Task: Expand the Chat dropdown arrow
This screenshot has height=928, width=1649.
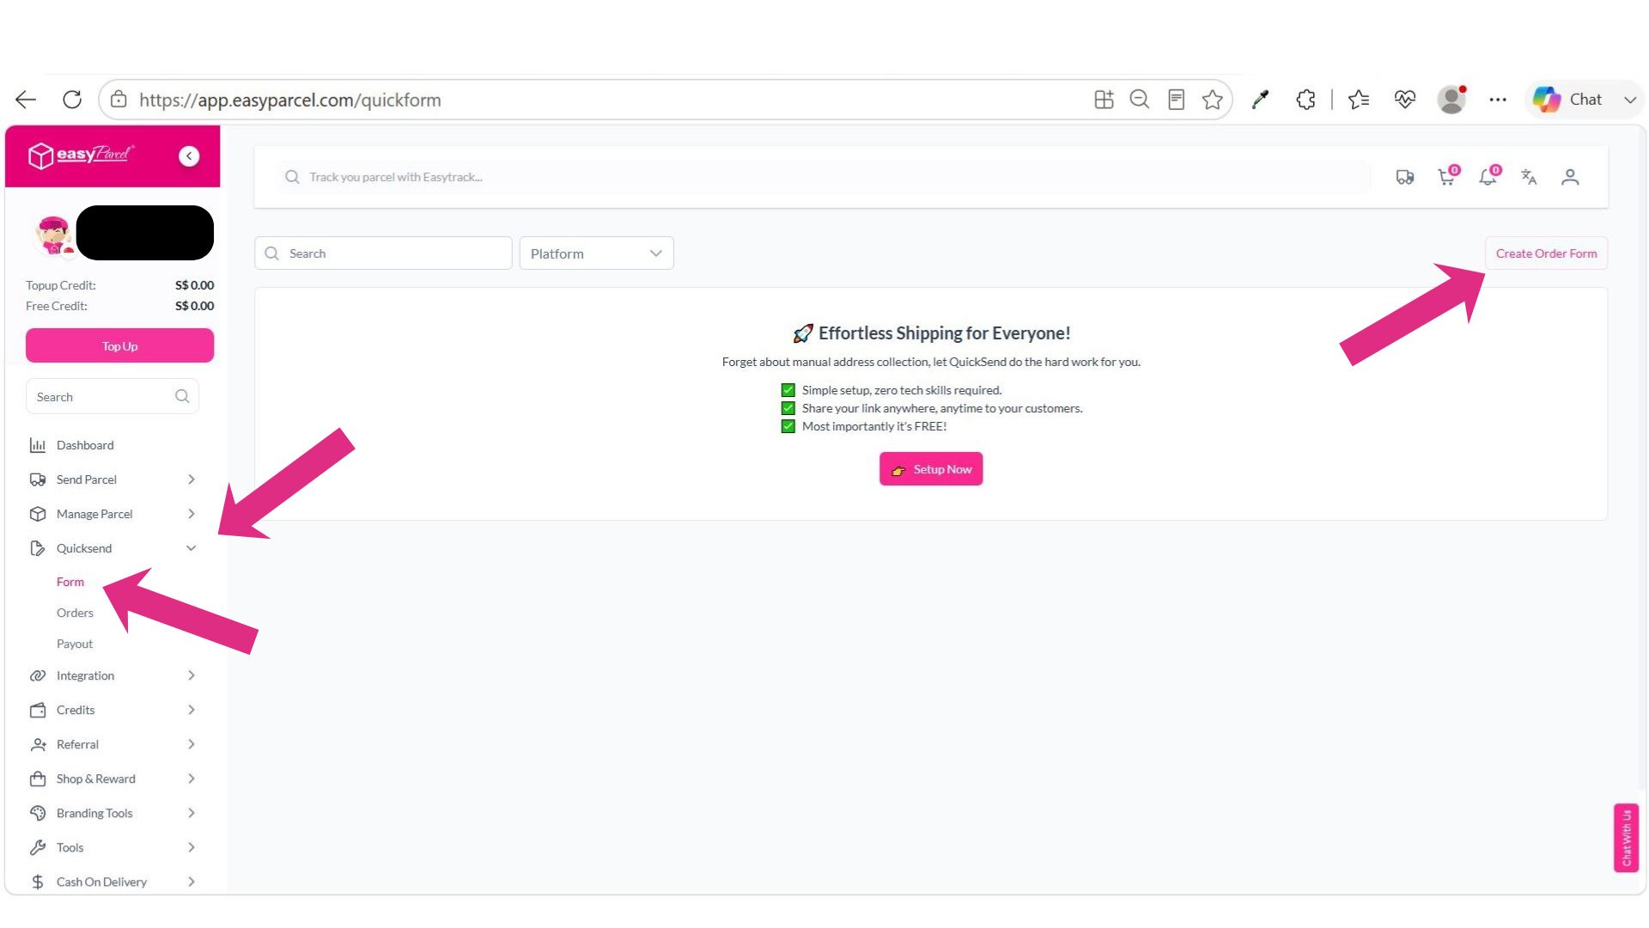Action: click(x=1629, y=100)
